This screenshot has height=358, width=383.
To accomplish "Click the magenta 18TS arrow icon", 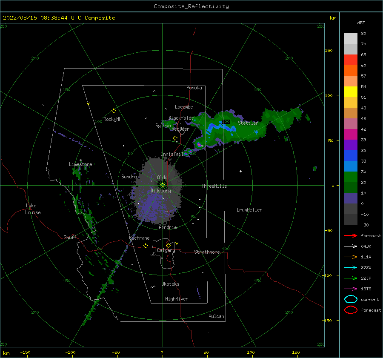I will (x=351, y=289).
